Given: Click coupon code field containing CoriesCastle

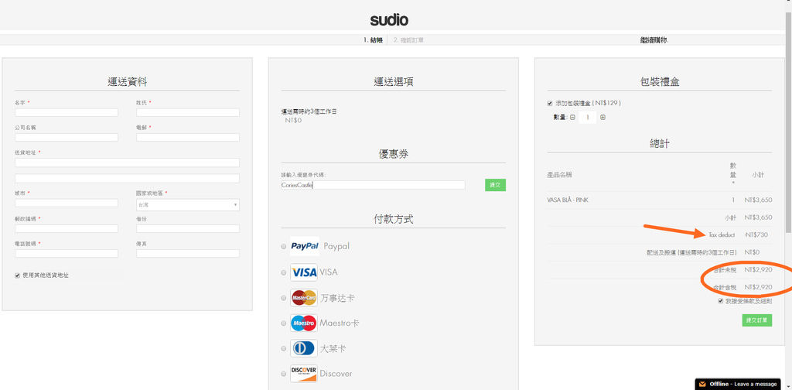Looking at the screenshot, I should pos(373,185).
